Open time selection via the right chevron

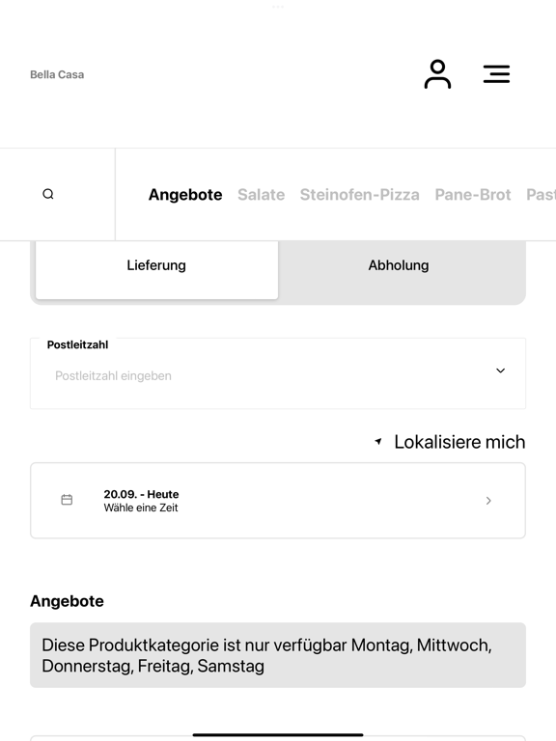pyautogui.click(x=488, y=501)
